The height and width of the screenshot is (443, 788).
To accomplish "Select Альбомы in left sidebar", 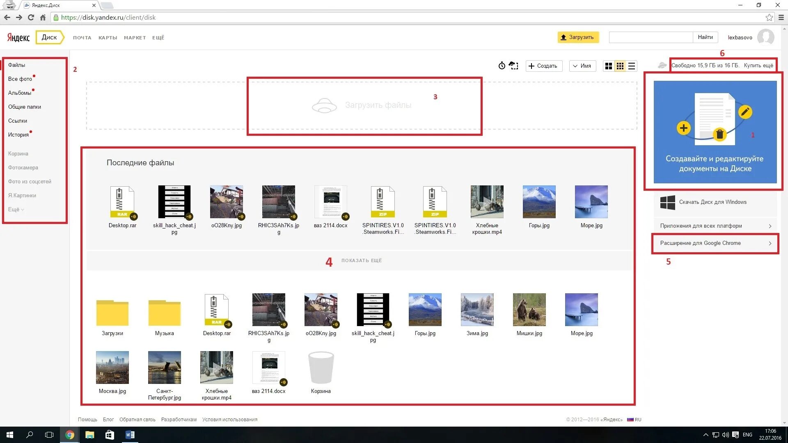I will (x=19, y=93).
